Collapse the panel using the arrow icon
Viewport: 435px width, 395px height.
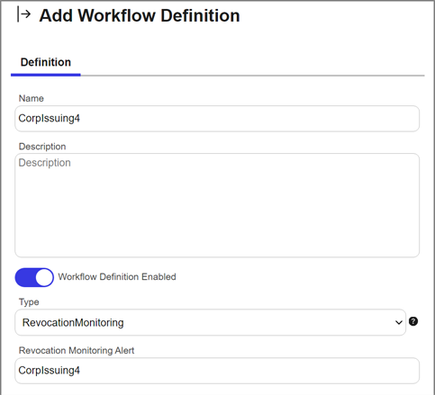click(23, 14)
